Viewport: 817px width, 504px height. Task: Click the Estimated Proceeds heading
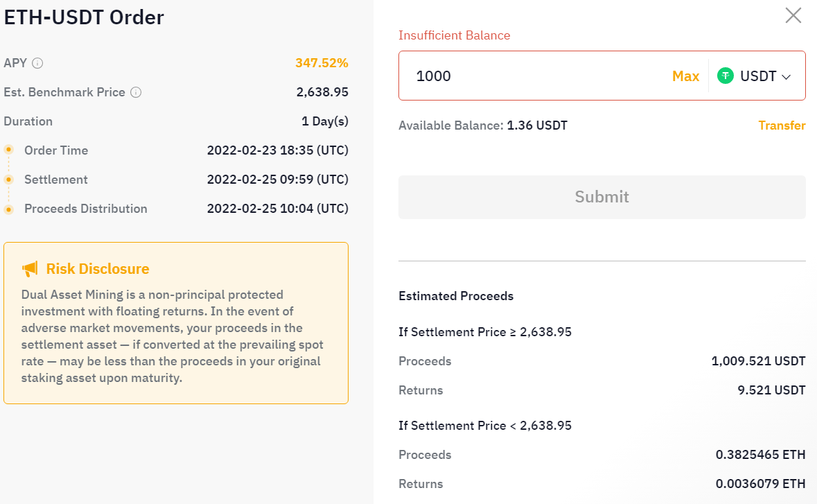coord(456,296)
